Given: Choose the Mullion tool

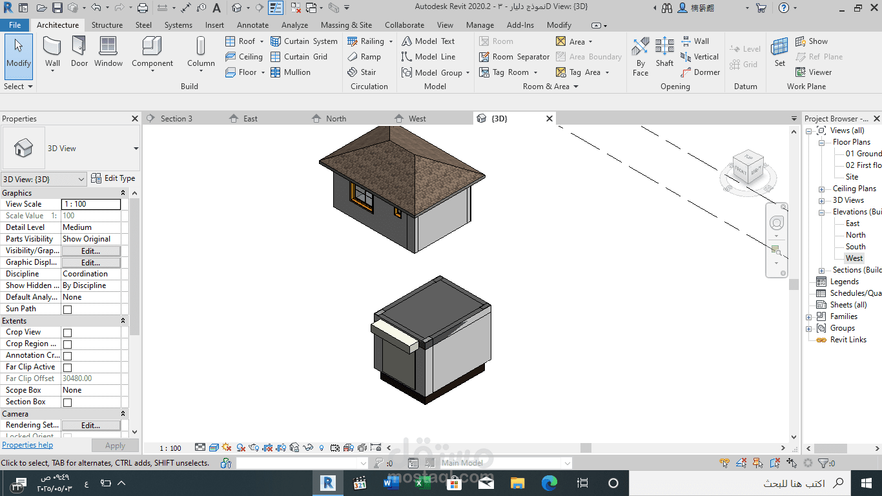Looking at the screenshot, I should 291,72.
